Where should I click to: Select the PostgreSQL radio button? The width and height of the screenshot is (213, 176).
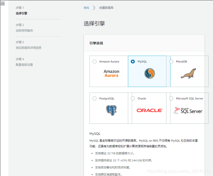coord(95,98)
